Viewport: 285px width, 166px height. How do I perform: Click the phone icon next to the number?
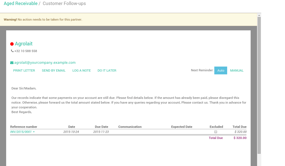click(x=12, y=51)
